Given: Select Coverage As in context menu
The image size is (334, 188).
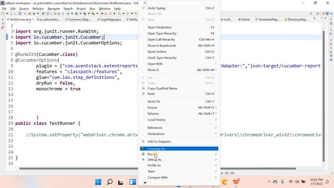Looking at the screenshot, I should (179, 148).
